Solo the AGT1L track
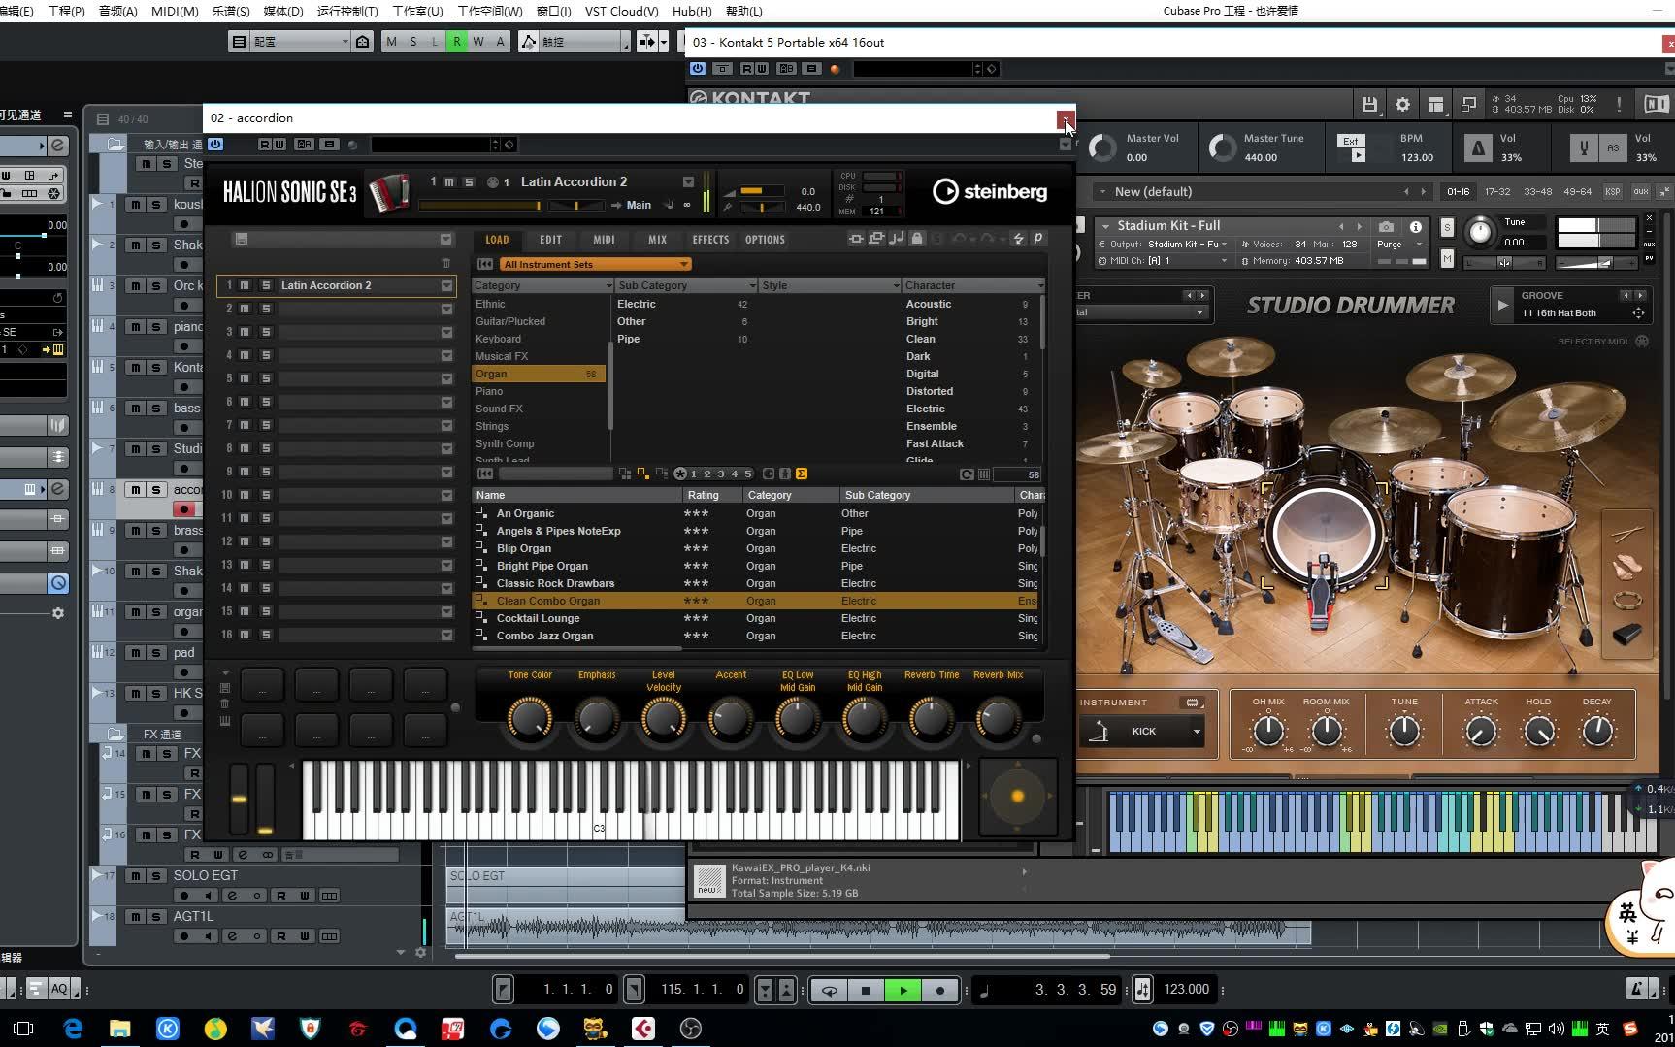This screenshot has width=1675, height=1047. click(x=156, y=916)
